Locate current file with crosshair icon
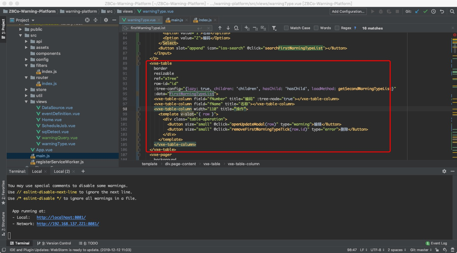Screen dimensions: 457x253 click(87, 20)
